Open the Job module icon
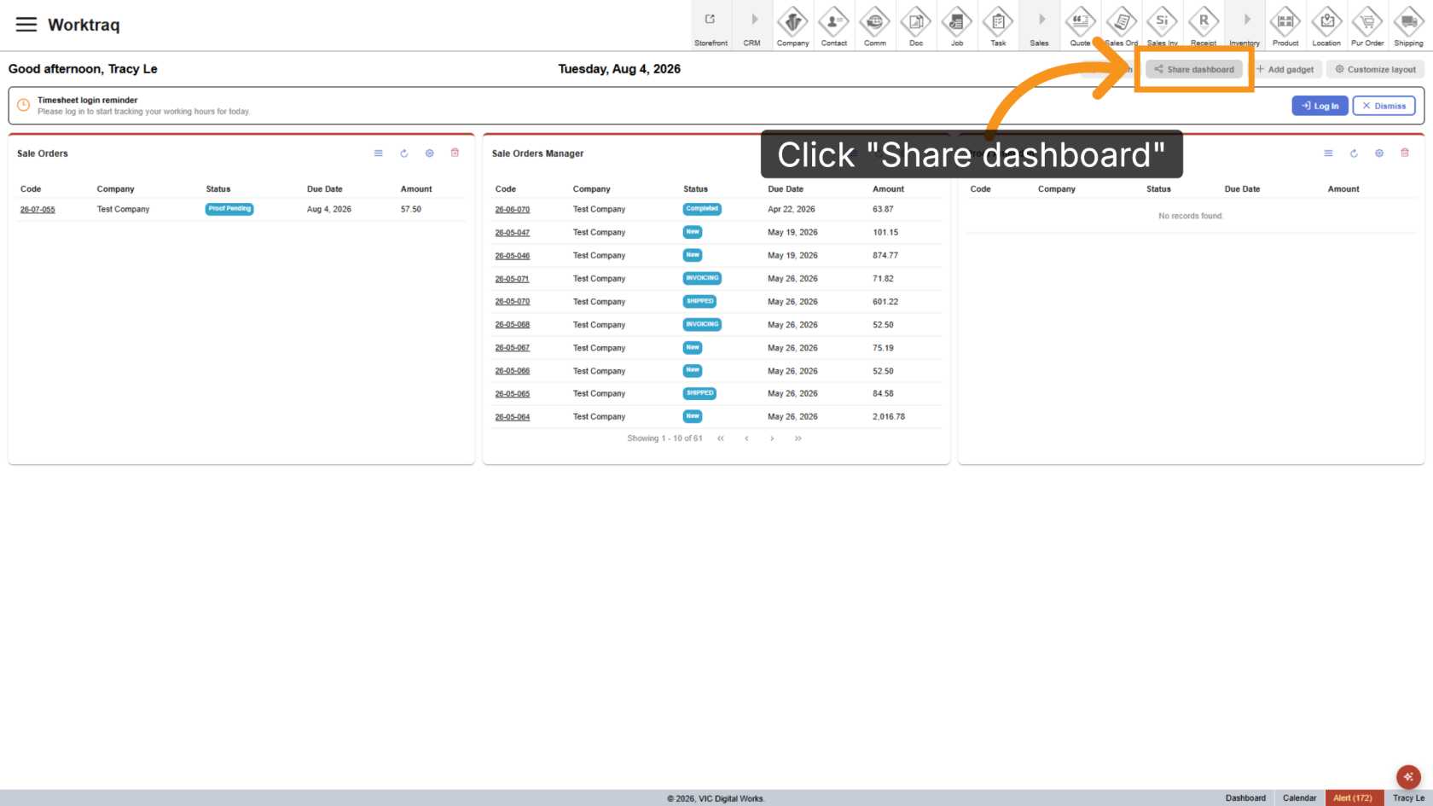Screen dimensions: 1433x806 click(957, 26)
